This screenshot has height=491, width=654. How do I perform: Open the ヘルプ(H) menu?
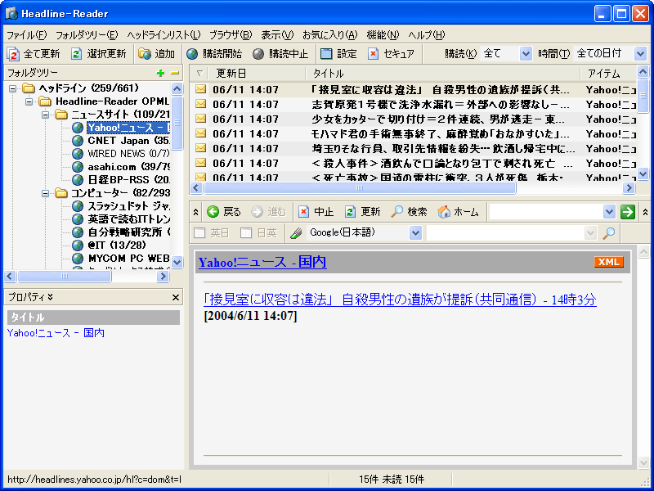pyautogui.click(x=427, y=34)
